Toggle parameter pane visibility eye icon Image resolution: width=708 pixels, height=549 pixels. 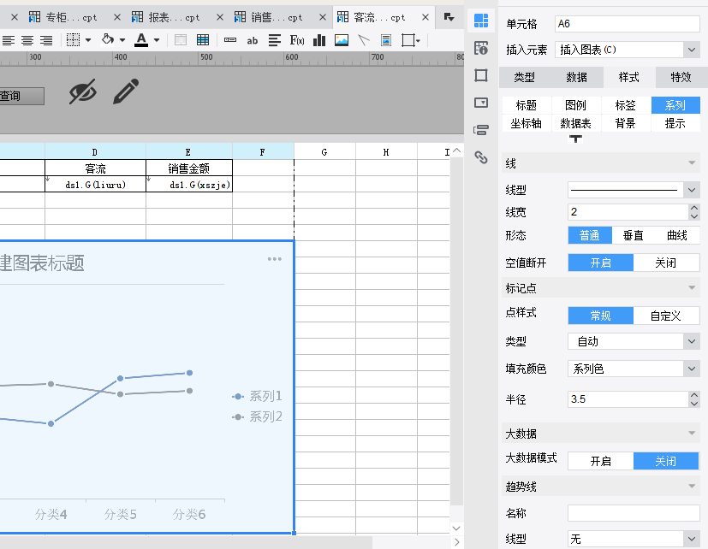[x=83, y=91]
